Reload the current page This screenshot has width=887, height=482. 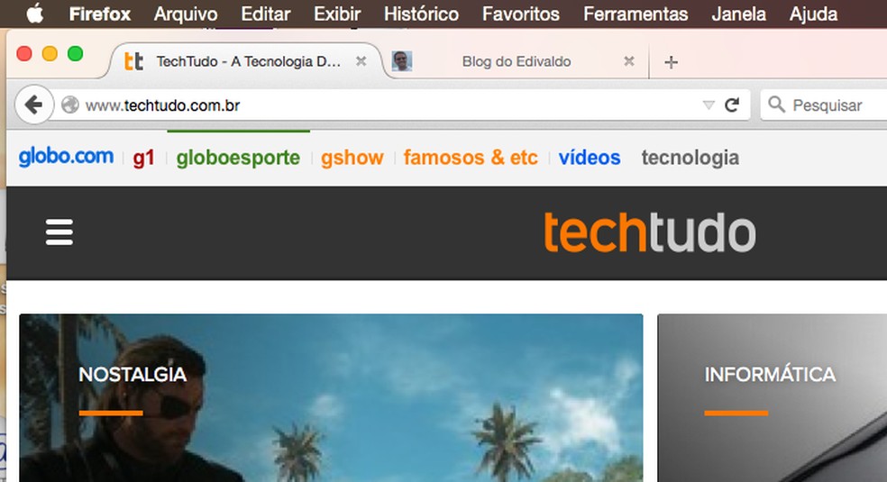(x=732, y=105)
